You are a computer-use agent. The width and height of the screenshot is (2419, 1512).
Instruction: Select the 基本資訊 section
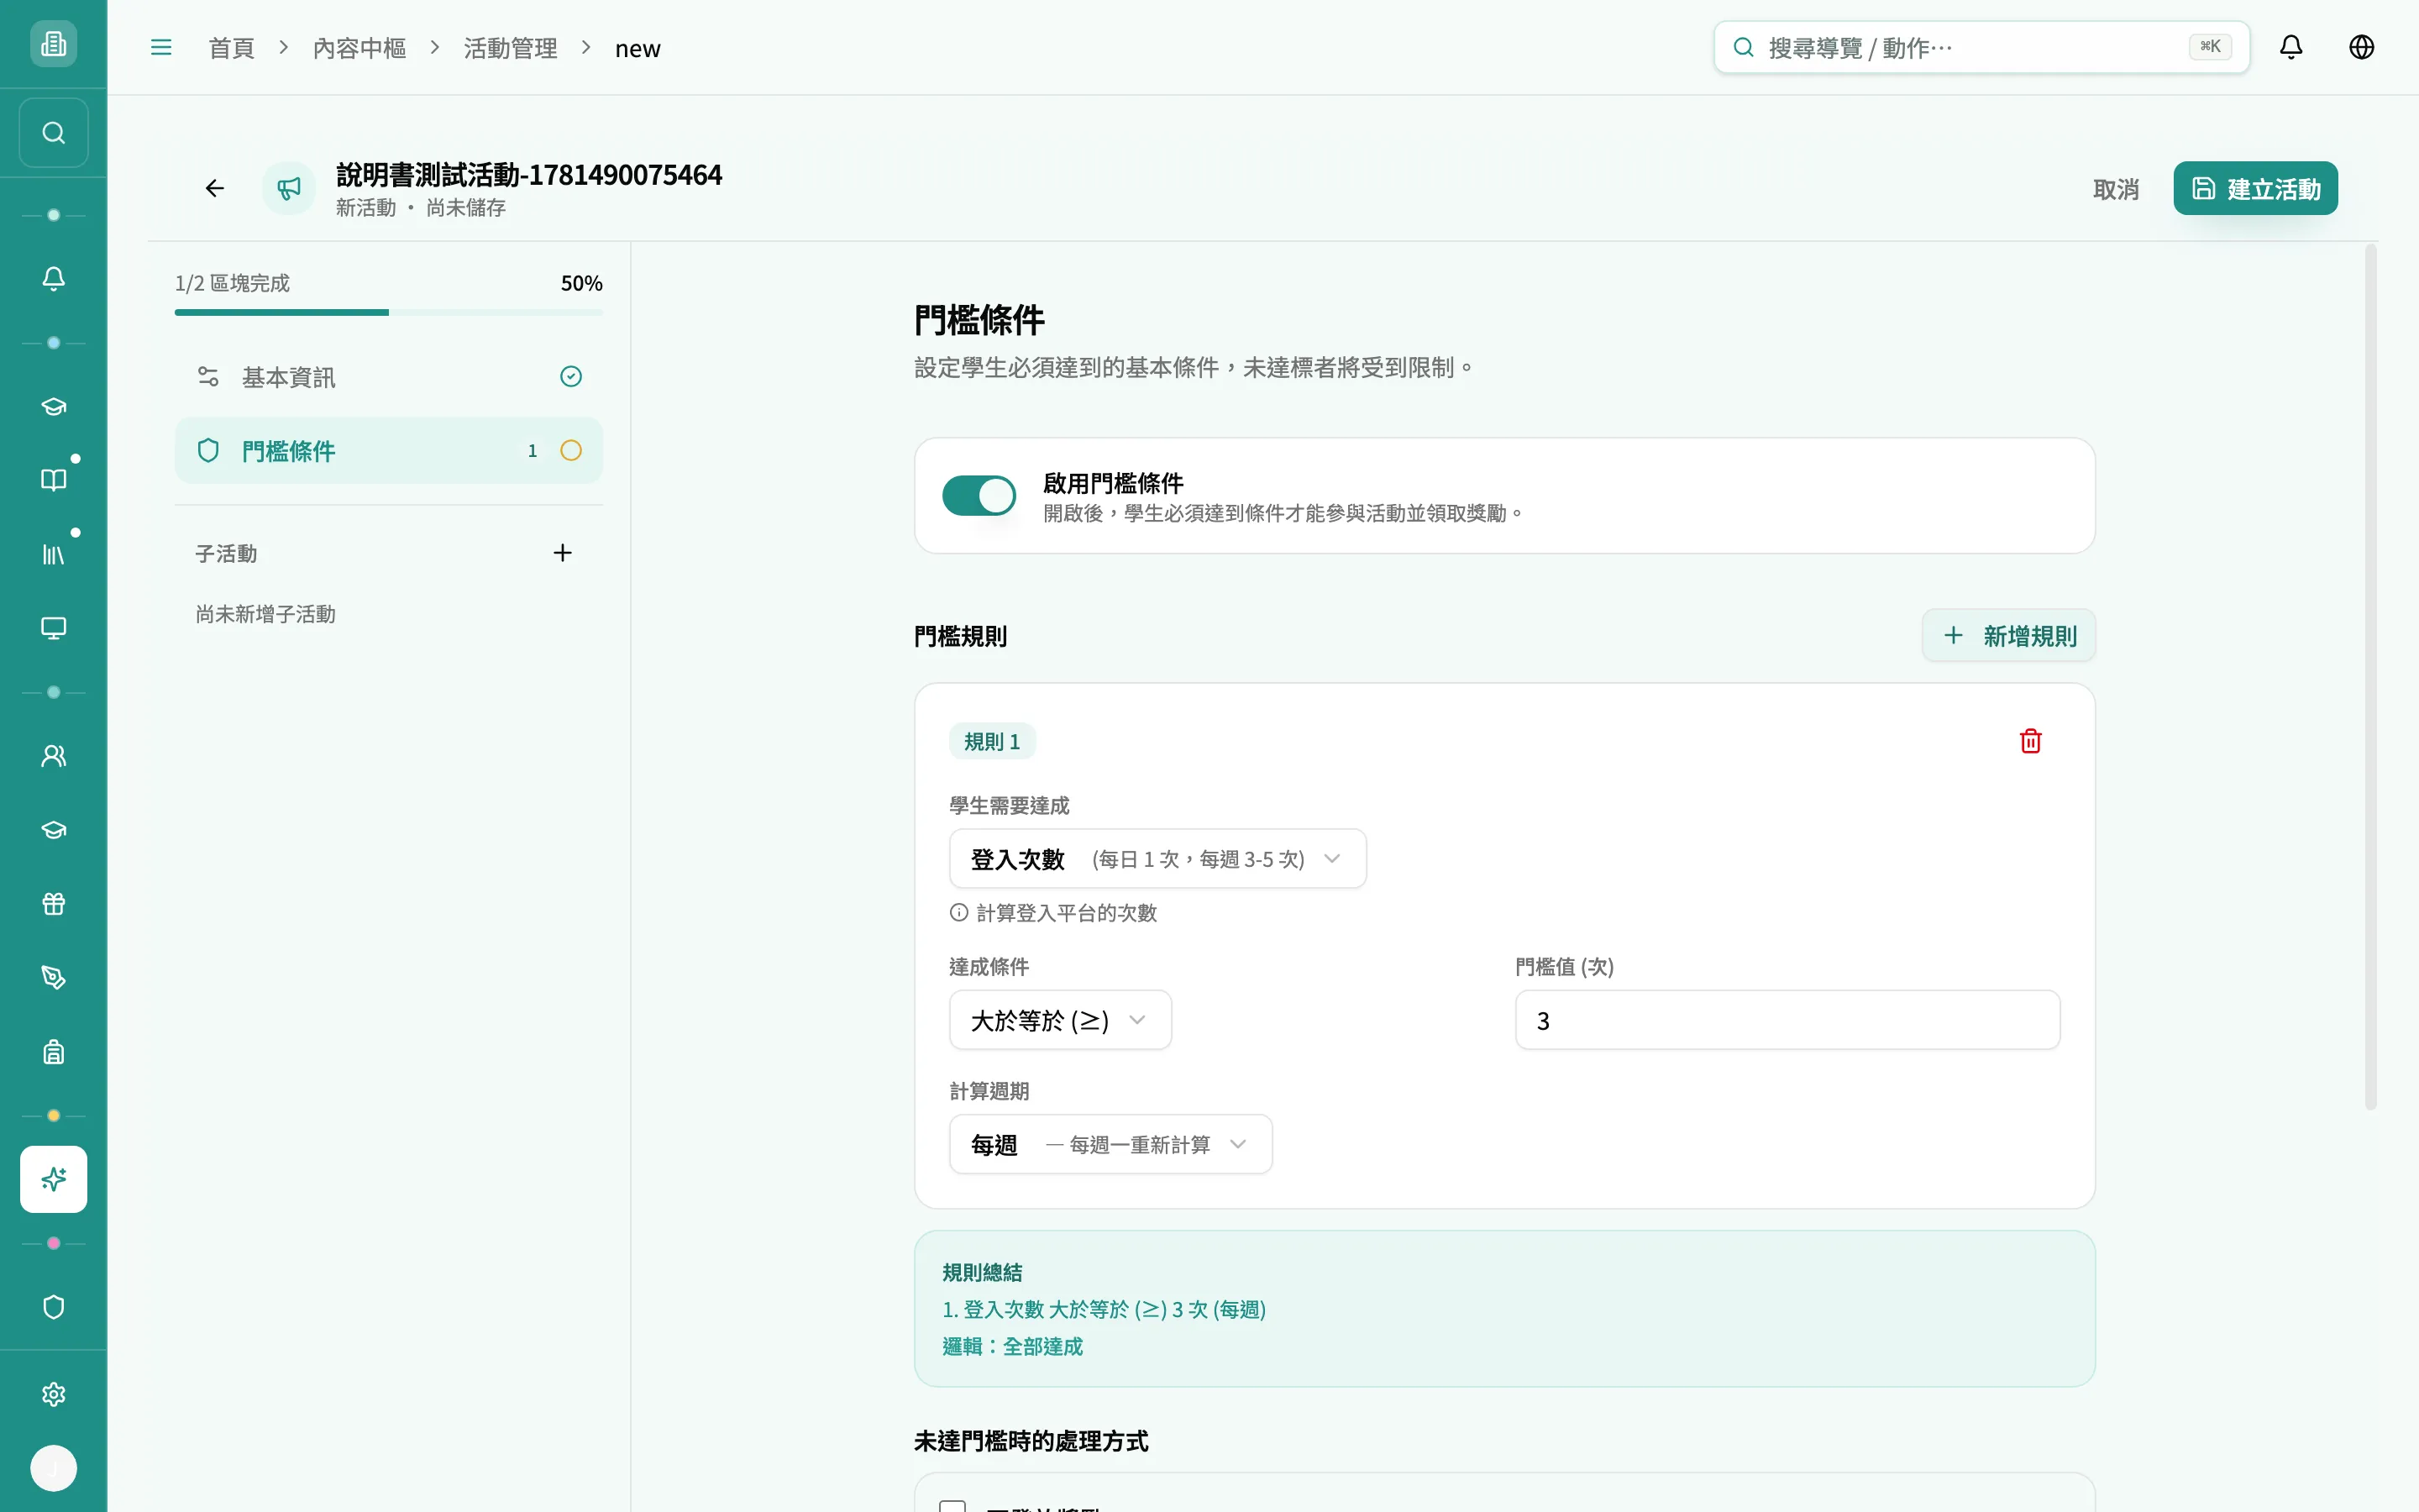pyautogui.click(x=389, y=377)
